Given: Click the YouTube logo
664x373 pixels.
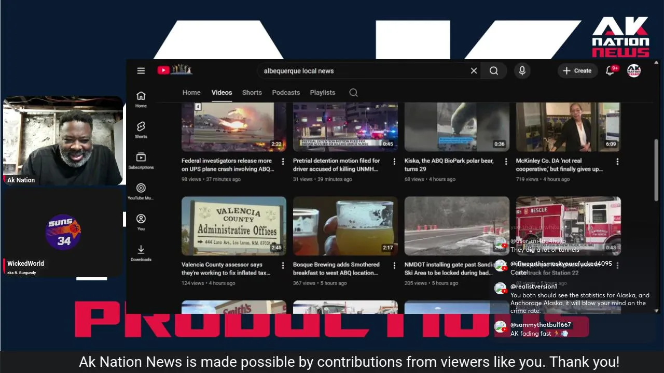Looking at the screenshot, I should [x=175, y=70].
